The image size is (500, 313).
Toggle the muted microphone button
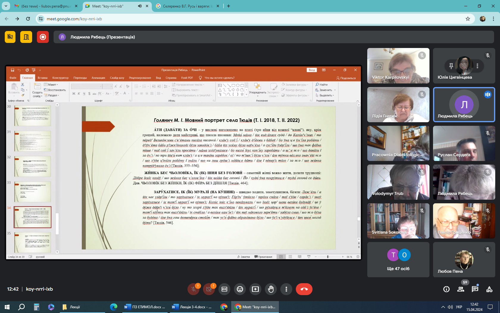193,289
